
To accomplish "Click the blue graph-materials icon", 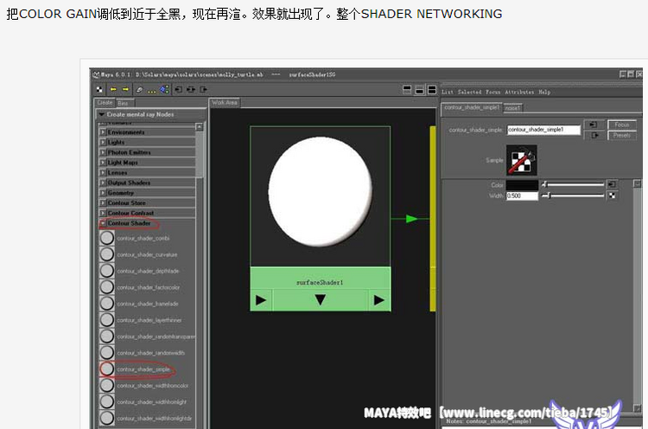I will (164, 89).
